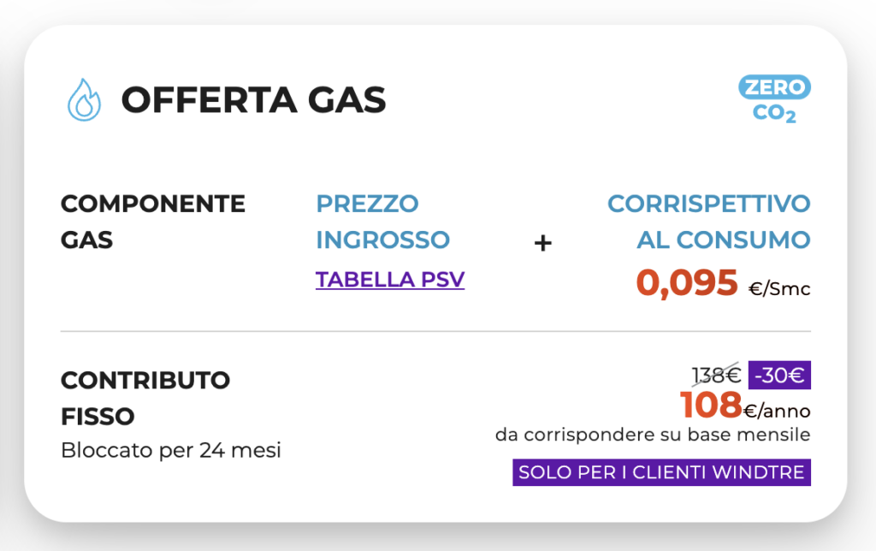The width and height of the screenshot is (876, 551).
Task: Click the CO2 text under ZERO
Action: [774, 114]
